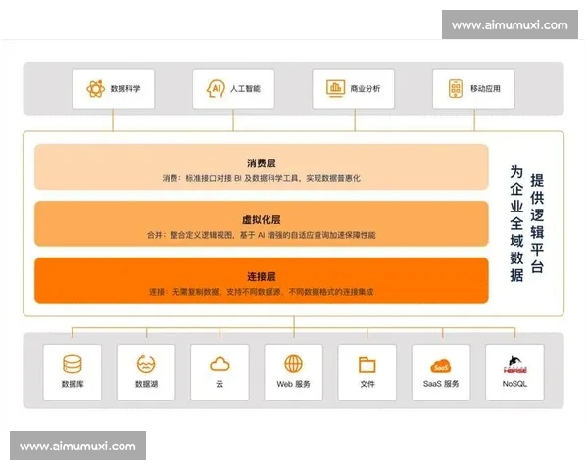Select the 人工智能 label
The image size is (588, 470).
click(x=245, y=89)
